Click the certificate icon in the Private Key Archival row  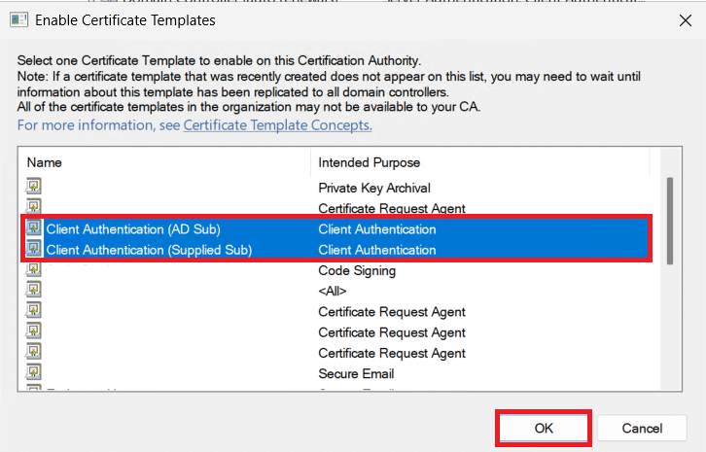pos(34,188)
